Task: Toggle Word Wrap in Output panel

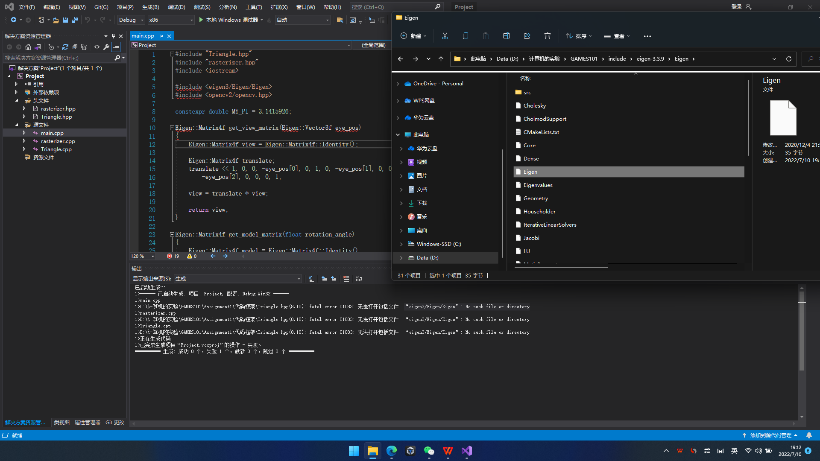Action: click(359, 279)
